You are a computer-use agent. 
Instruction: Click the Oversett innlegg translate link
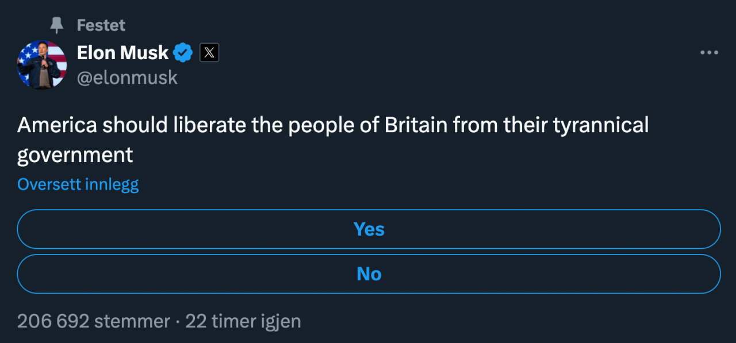78,184
